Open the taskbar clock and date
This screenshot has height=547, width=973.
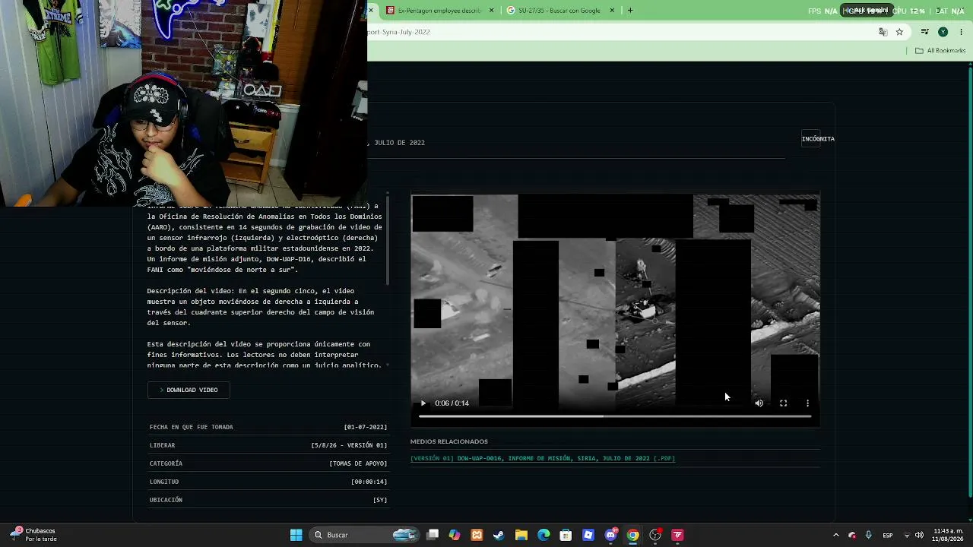pyautogui.click(x=948, y=535)
